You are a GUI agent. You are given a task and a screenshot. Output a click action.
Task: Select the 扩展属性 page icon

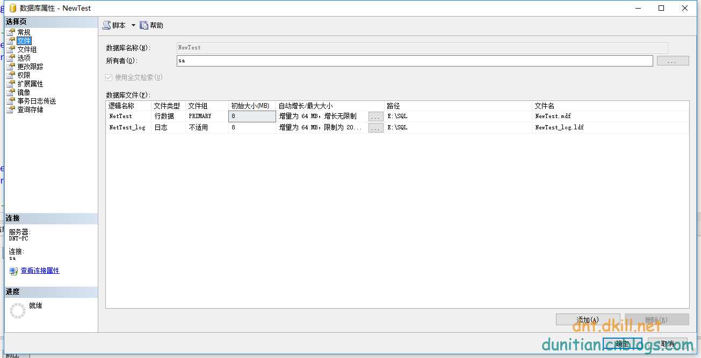tap(11, 84)
